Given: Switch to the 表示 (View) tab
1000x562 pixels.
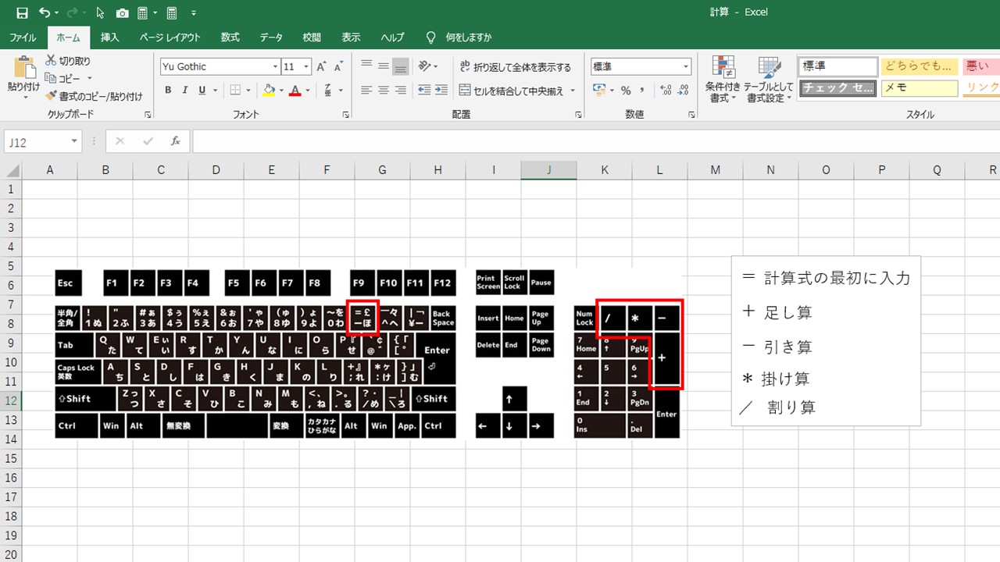Looking at the screenshot, I should 351,37.
